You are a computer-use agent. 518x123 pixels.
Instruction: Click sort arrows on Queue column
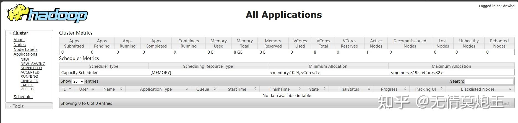[214, 89]
